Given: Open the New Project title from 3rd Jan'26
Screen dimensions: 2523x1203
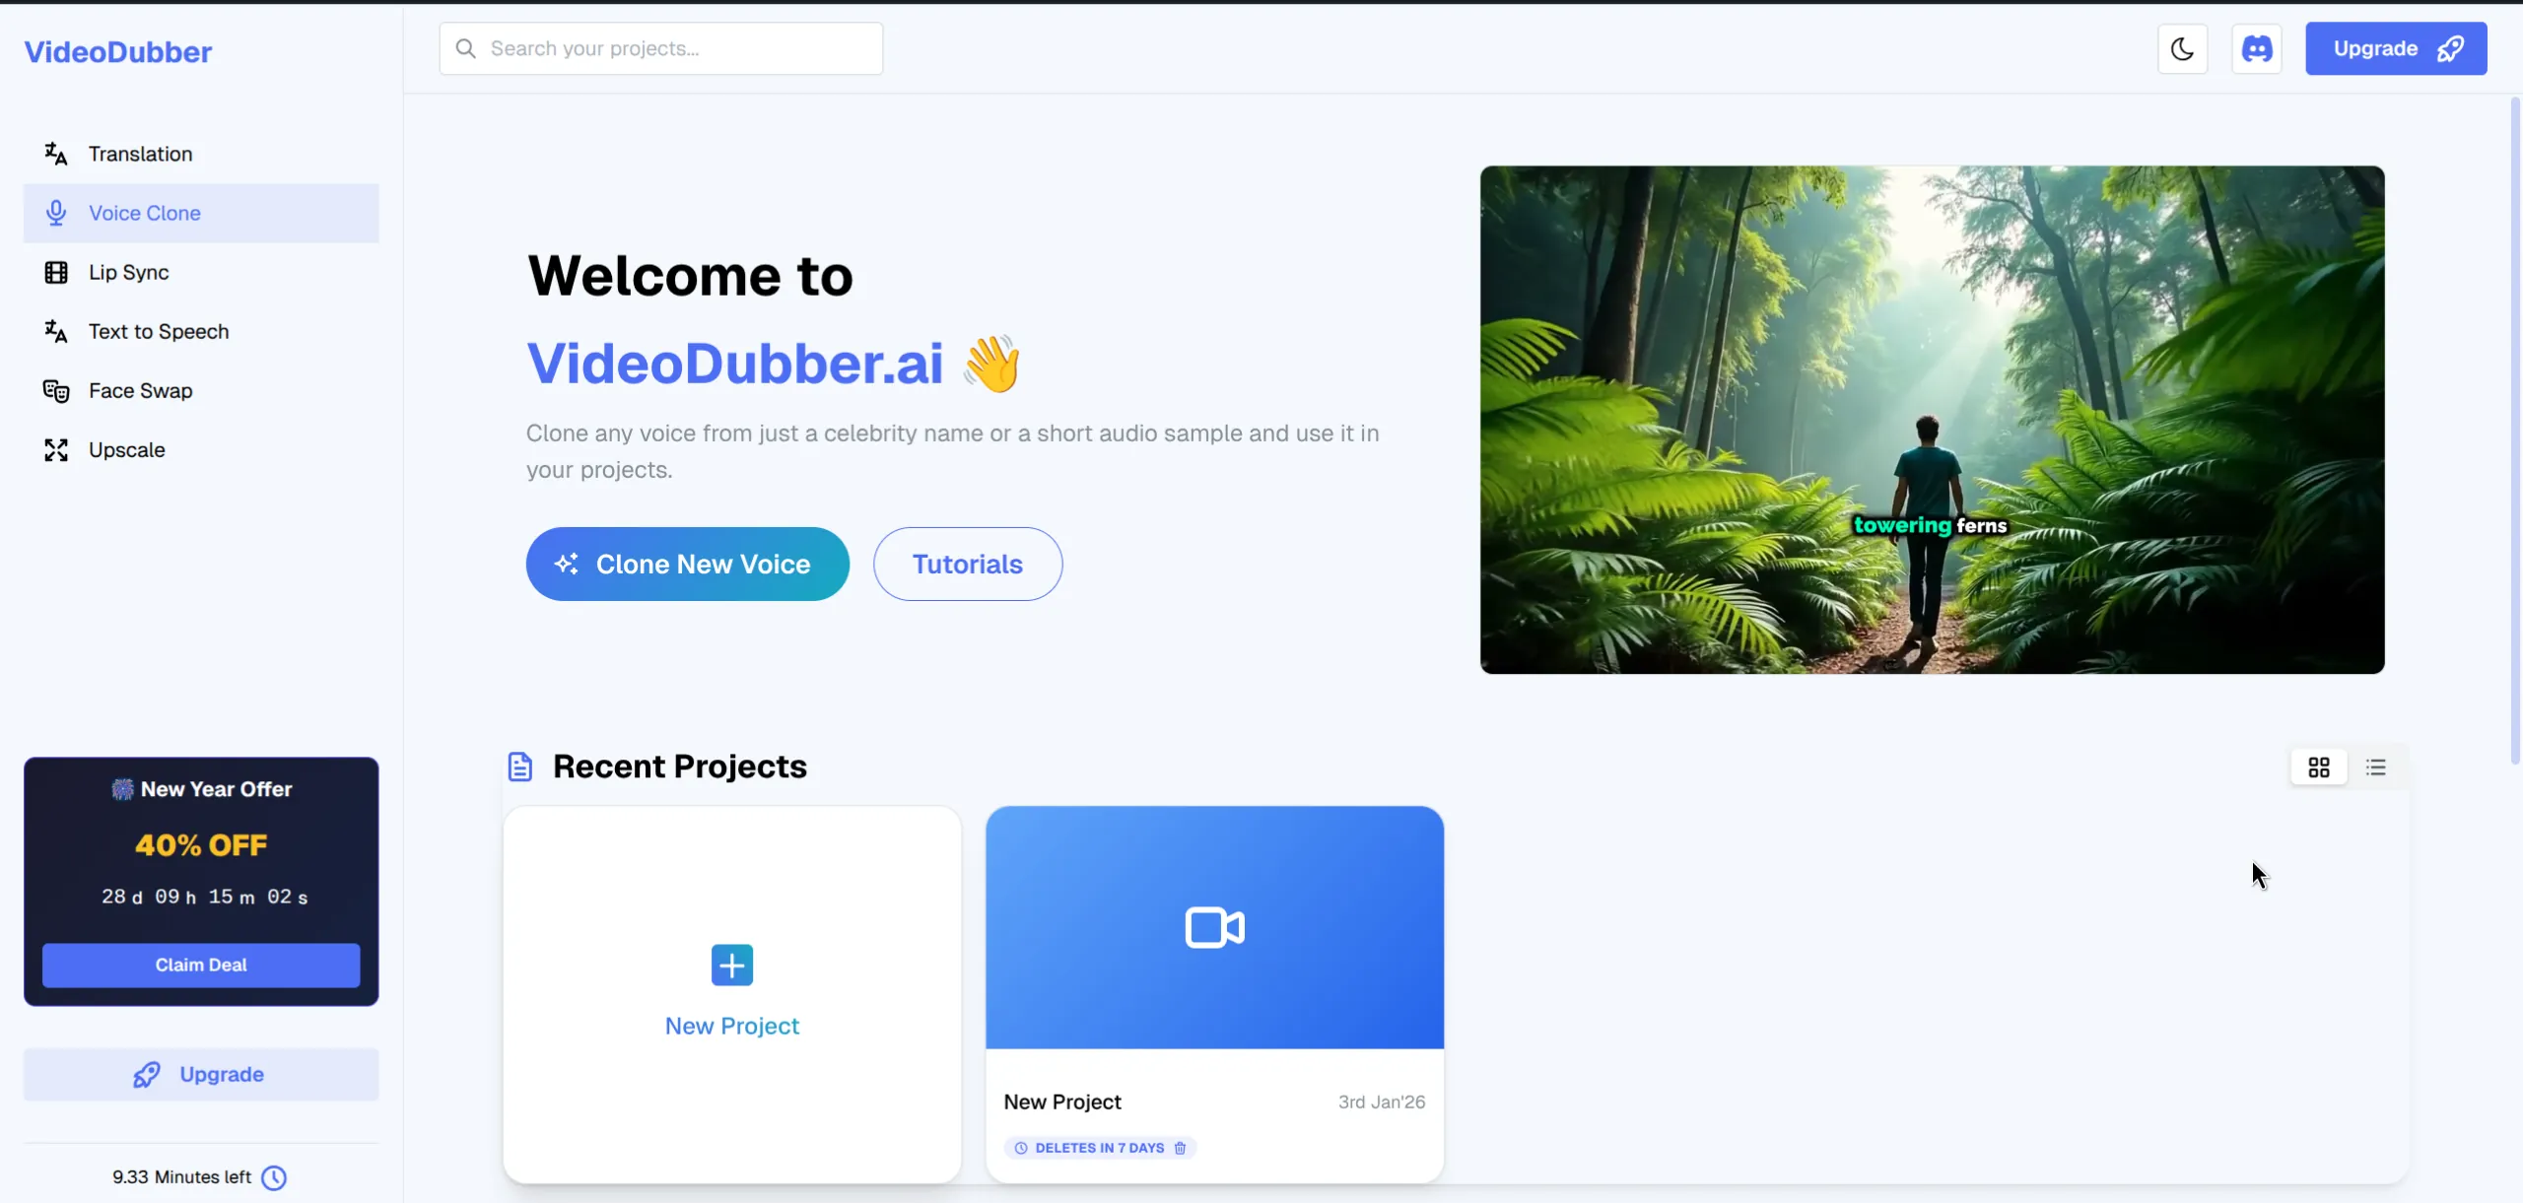Looking at the screenshot, I should pos(1062,1102).
